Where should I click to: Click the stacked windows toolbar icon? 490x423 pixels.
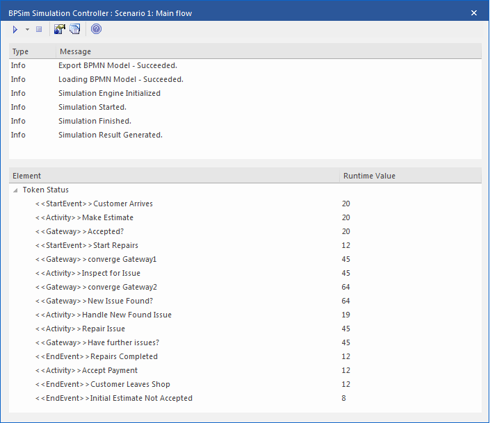pos(74,29)
